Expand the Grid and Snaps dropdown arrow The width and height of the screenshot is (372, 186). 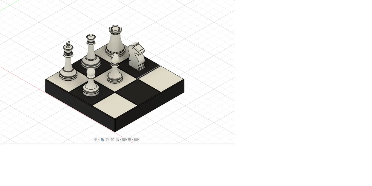click(133, 140)
